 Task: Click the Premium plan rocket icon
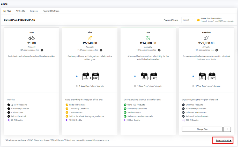206,38
